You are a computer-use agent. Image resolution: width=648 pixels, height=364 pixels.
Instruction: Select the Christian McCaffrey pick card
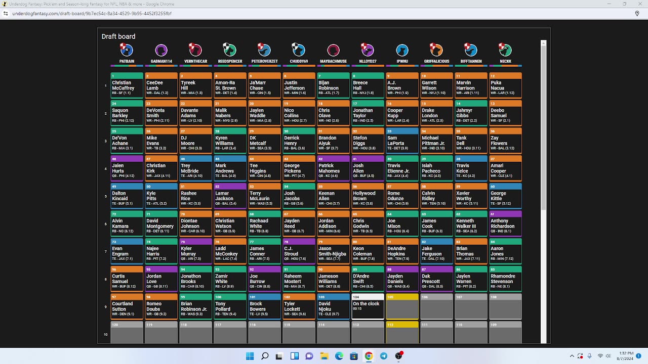coord(127,86)
